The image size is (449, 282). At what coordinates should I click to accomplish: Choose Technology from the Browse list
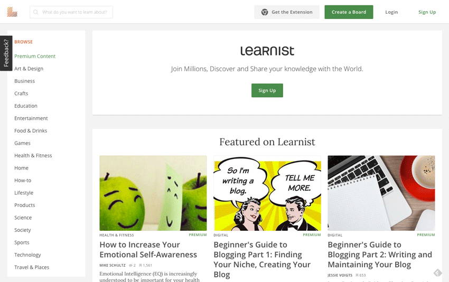point(27,255)
